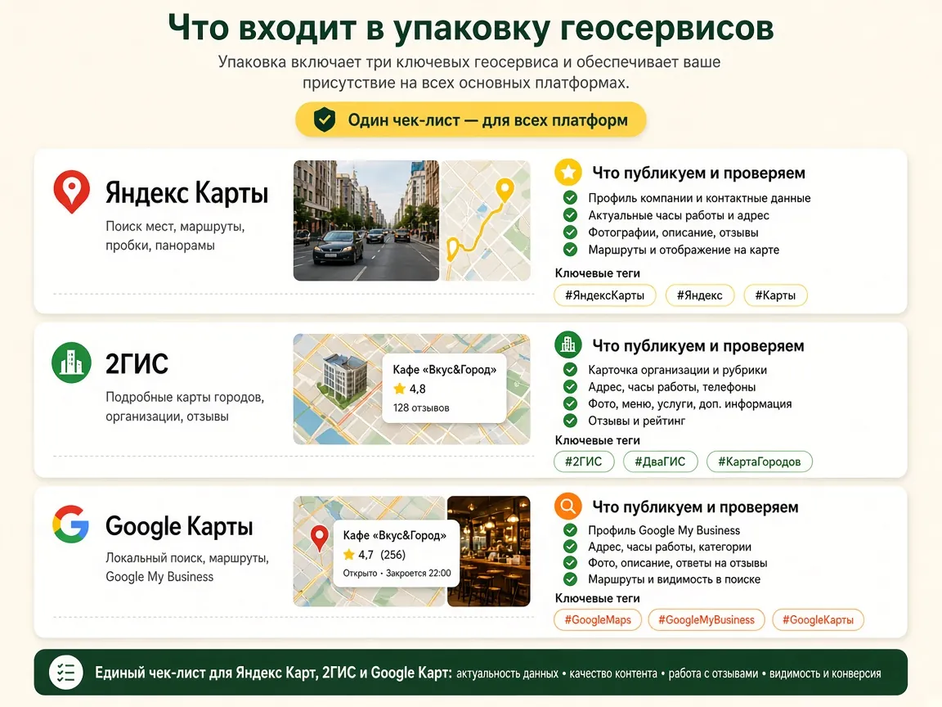Click the city street photo with cars
The width and height of the screenshot is (942, 707).
pos(366,221)
